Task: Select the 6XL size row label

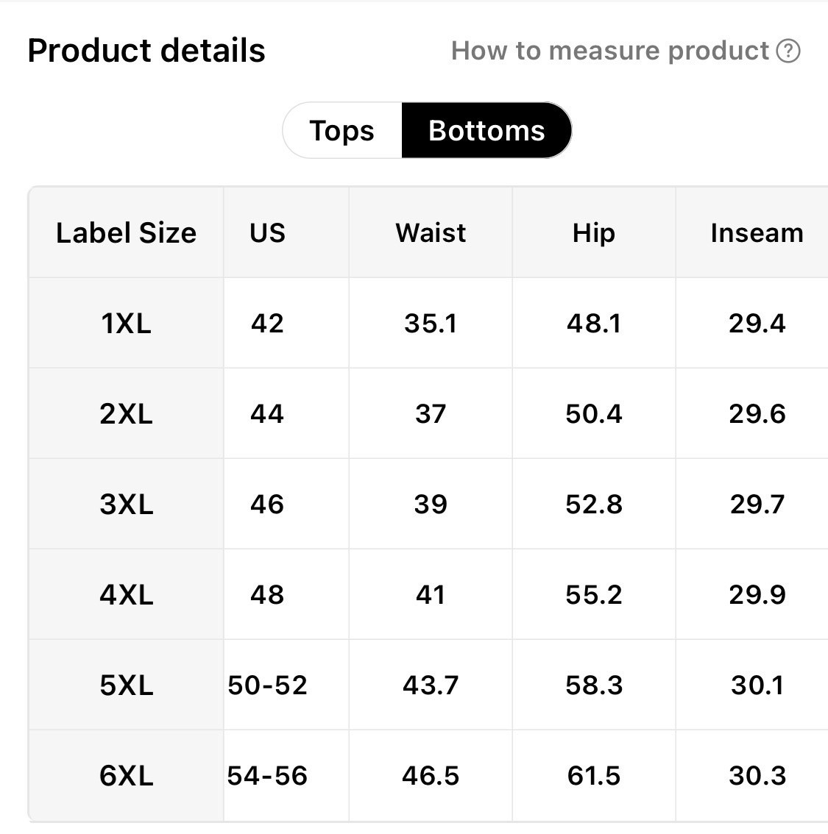Action: point(126,775)
